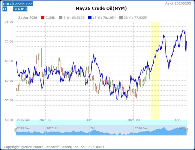Click the navigator area near 2025 Jul
The height and width of the screenshot is (150, 195).
52,128
